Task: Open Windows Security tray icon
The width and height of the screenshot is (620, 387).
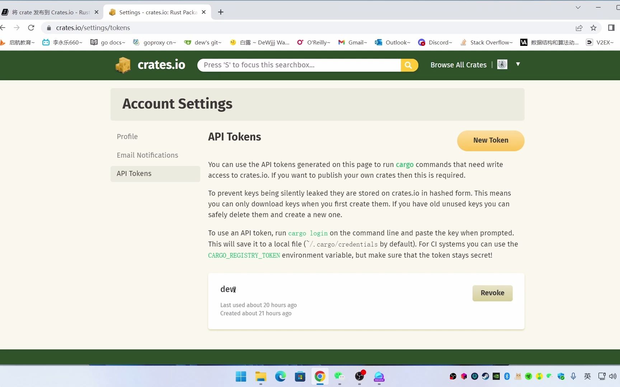Action: tap(561, 376)
